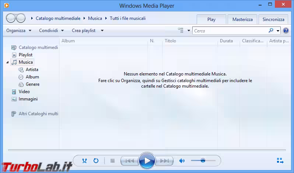Click the large Play button

click(x=147, y=161)
